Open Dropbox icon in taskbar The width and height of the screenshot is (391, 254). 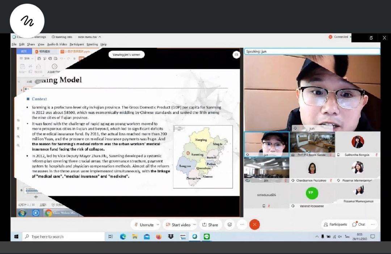pos(171,237)
